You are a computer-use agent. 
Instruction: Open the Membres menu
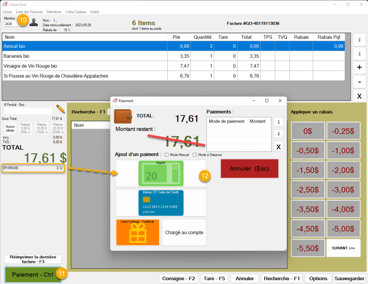point(54,12)
